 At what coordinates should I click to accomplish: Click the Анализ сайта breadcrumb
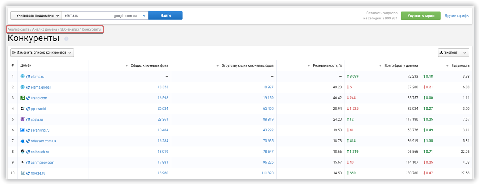pyautogui.click(x=18, y=29)
